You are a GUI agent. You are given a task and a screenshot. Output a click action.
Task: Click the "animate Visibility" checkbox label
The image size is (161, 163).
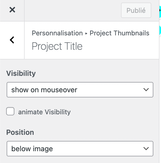(44, 112)
